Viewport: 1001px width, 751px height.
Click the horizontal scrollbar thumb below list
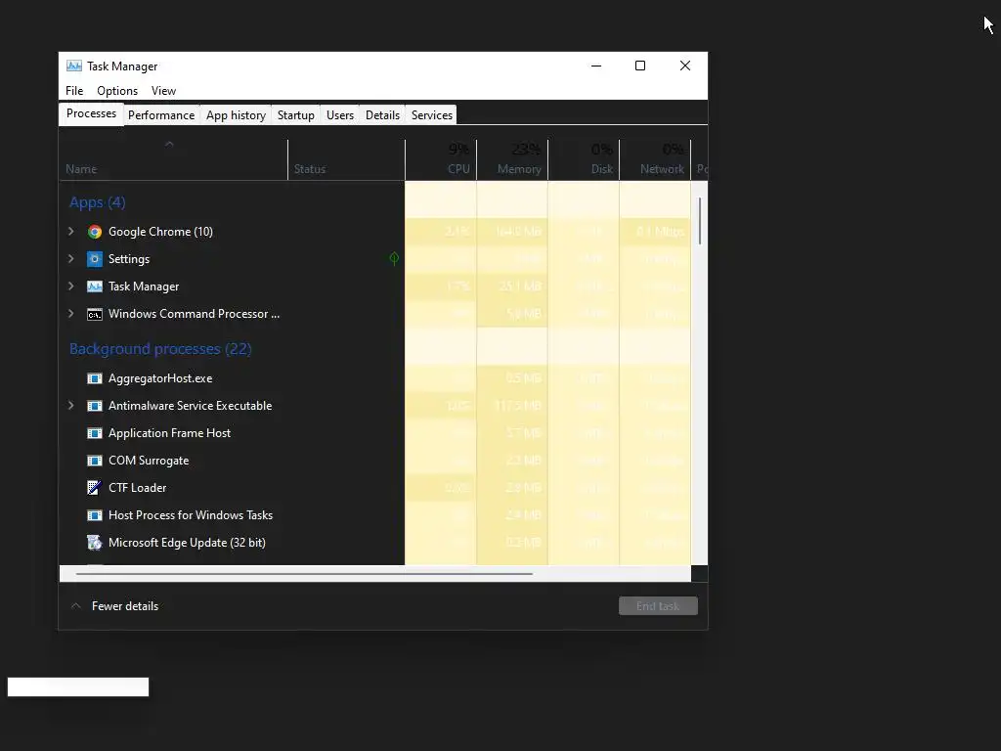click(x=304, y=573)
